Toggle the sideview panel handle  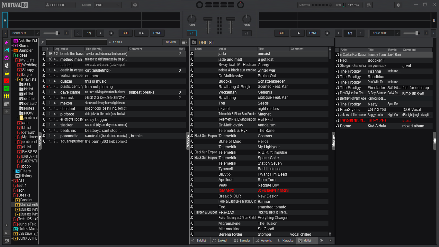coord(188,141)
